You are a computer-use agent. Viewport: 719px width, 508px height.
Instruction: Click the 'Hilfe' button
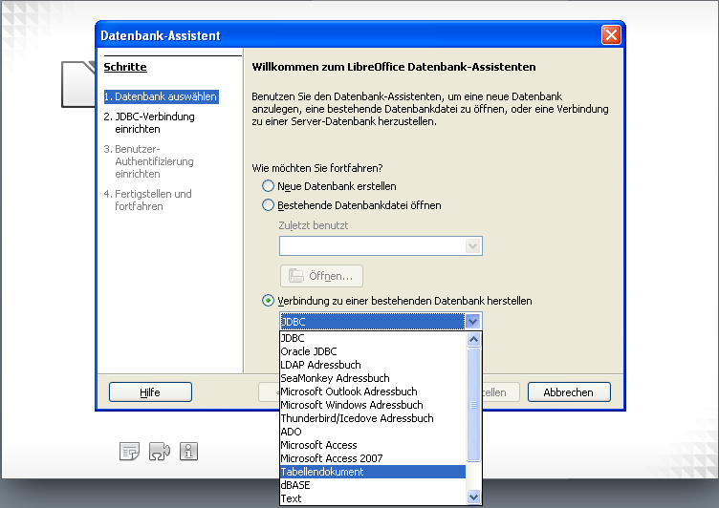point(150,392)
